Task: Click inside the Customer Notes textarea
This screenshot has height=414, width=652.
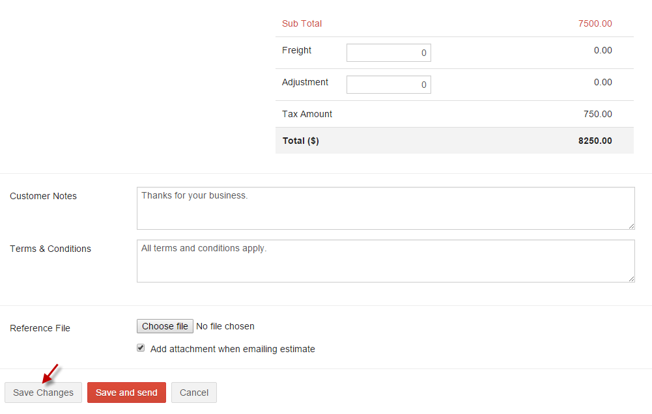Action: click(386, 208)
